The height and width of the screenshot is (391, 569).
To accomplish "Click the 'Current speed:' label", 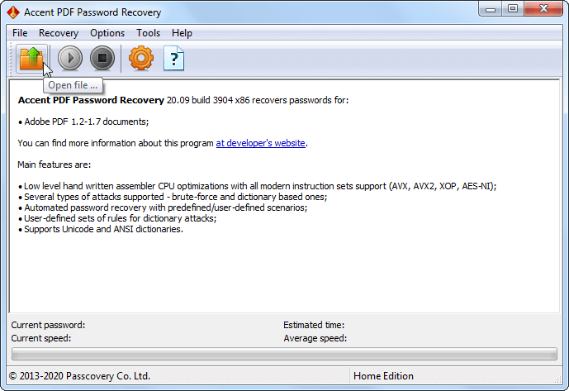I will tap(41, 338).
